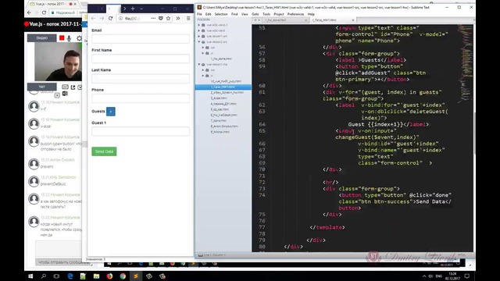Click the site info icon in address bar
500x281 pixels.
(x=120, y=19)
